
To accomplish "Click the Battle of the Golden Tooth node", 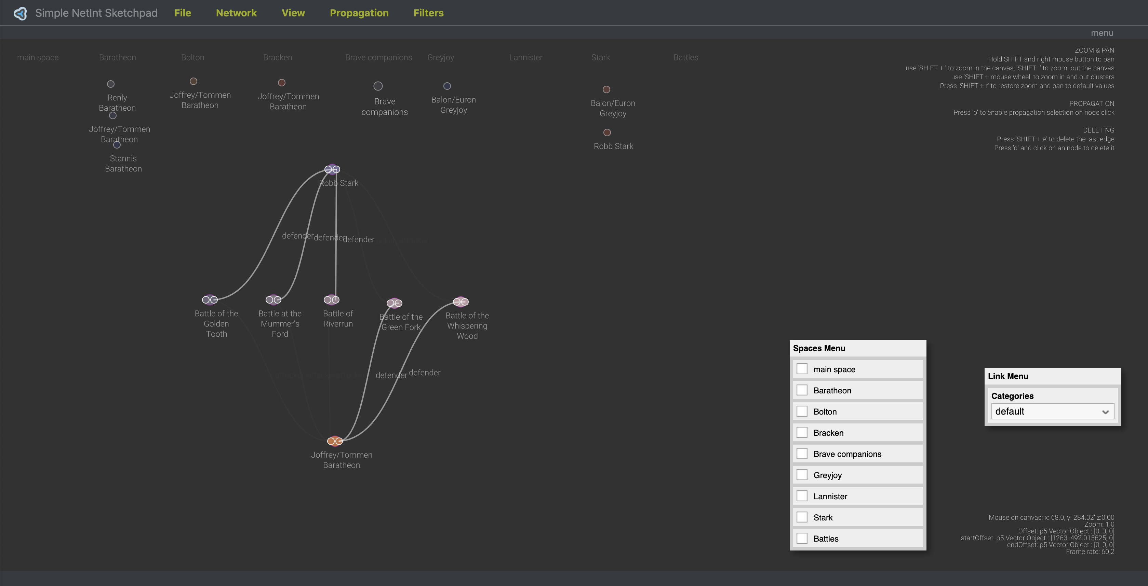I will click(210, 300).
